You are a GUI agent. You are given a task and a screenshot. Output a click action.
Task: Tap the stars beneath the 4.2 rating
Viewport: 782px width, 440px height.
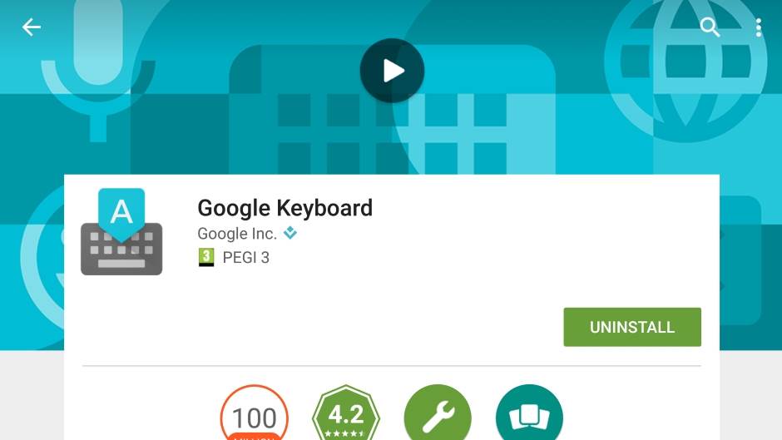[x=346, y=434]
